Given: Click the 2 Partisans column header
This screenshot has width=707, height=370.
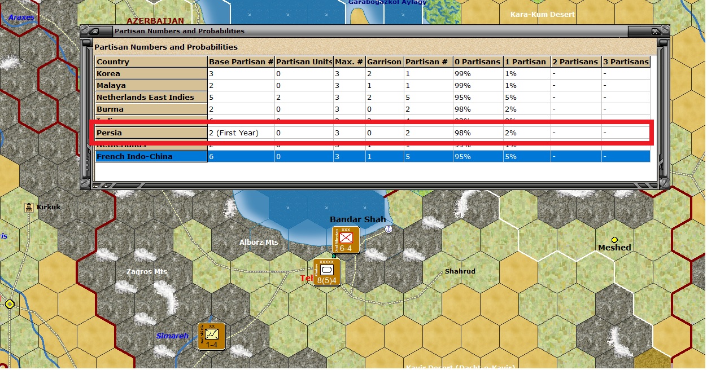Looking at the screenshot, I should pyautogui.click(x=575, y=62).
